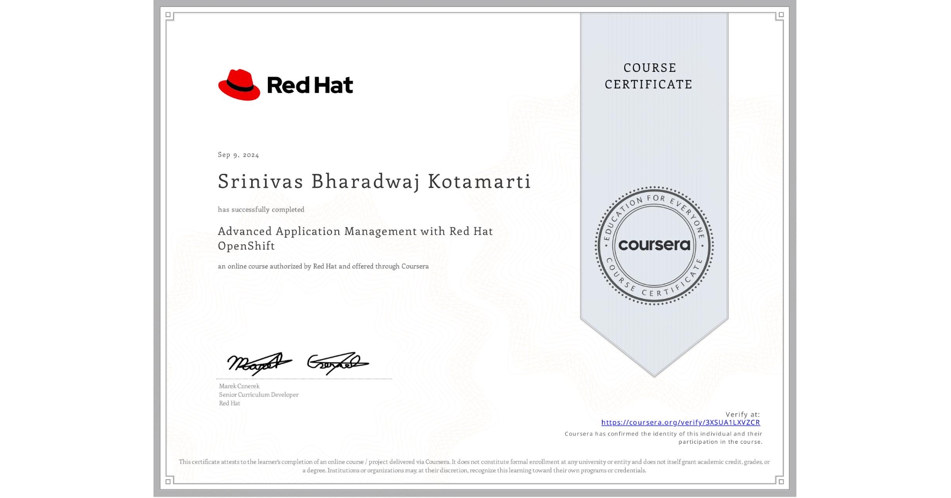Click the 'Verify at:' label
The height and width of the screenshot is (498, 951).
pos(743,414)
